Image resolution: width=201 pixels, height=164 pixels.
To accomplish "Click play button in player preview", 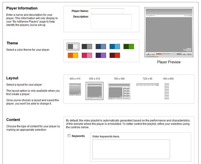I will point(148,54).
